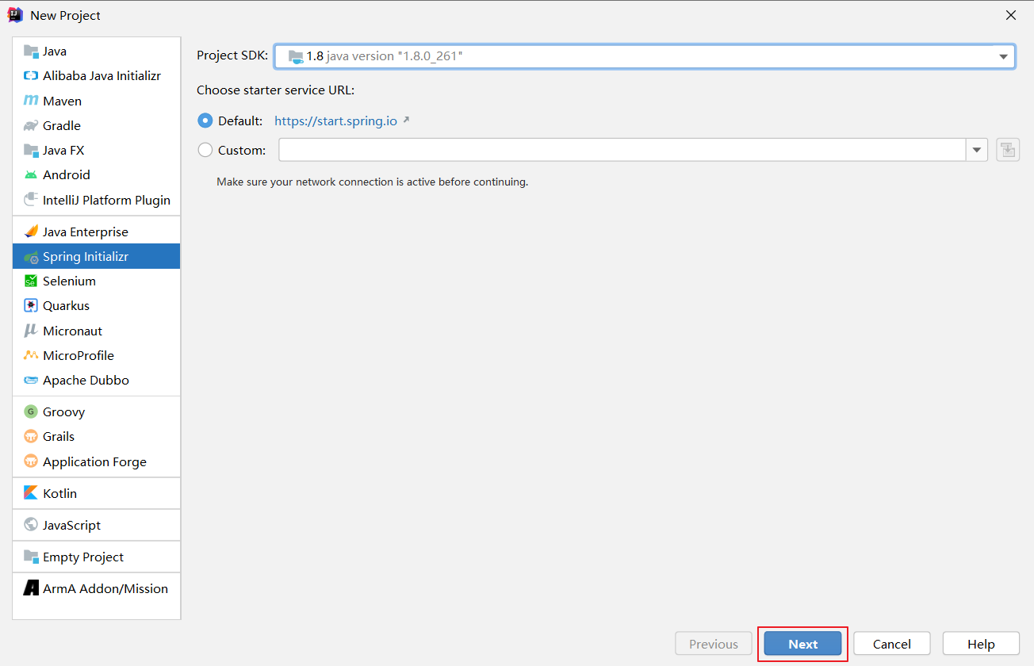Click the Cancel button
The image size is (1034, 666).
click(892, 645)
